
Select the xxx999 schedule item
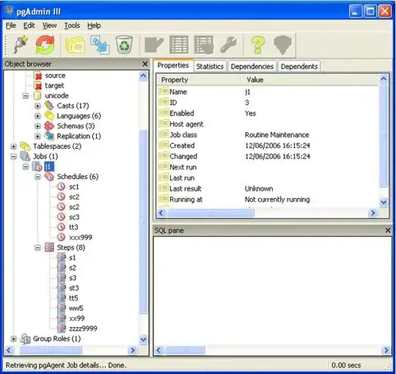[81, 238]
